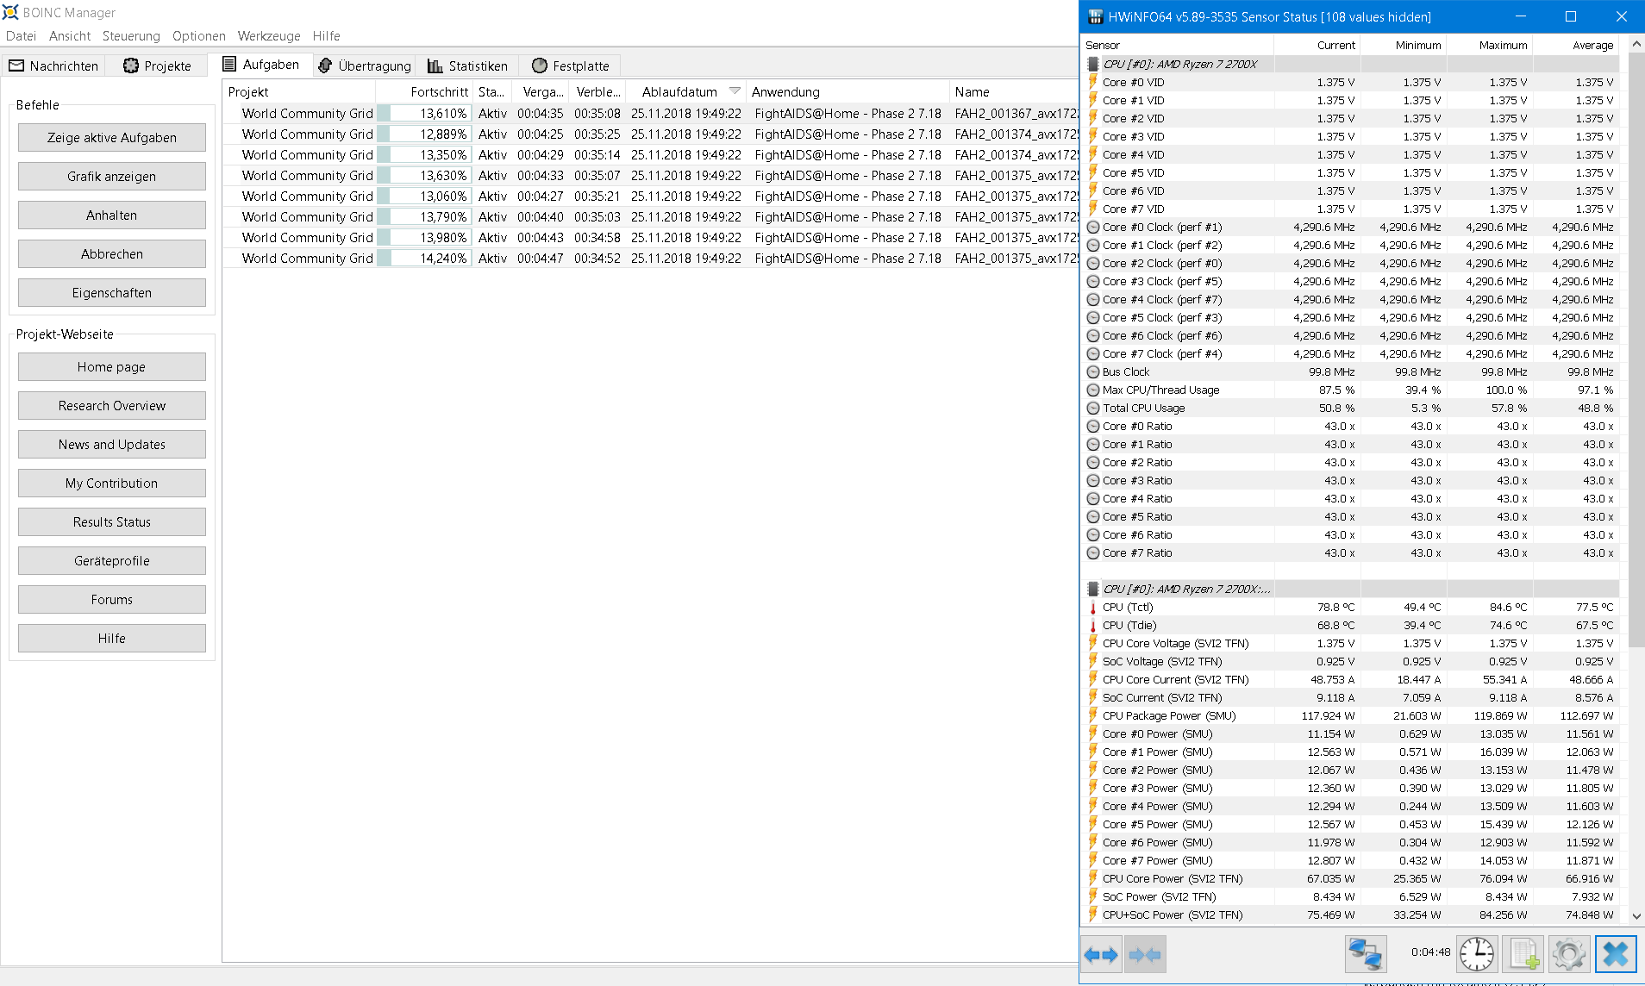Click the HWiNFO Average column header
The height and width of the screenshot is (986, 1645).
pyautogui.click(x=1576, y=46)
